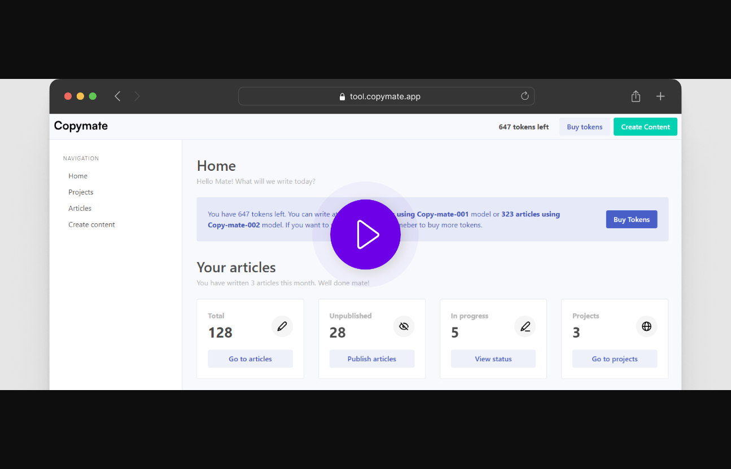Image resolution: width=731 pixels, height=469 pixels.
Task: Click the globe icon in Projects card
Action: 646,326
